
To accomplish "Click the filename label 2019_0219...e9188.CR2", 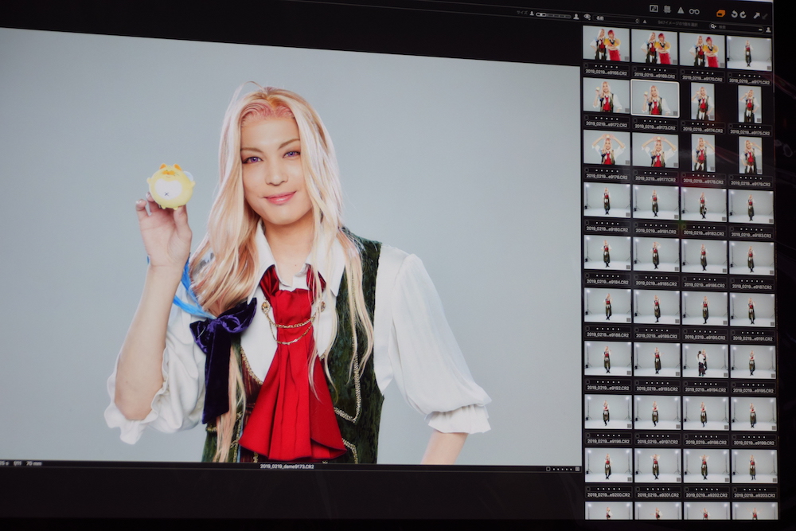I will [608, 335].
